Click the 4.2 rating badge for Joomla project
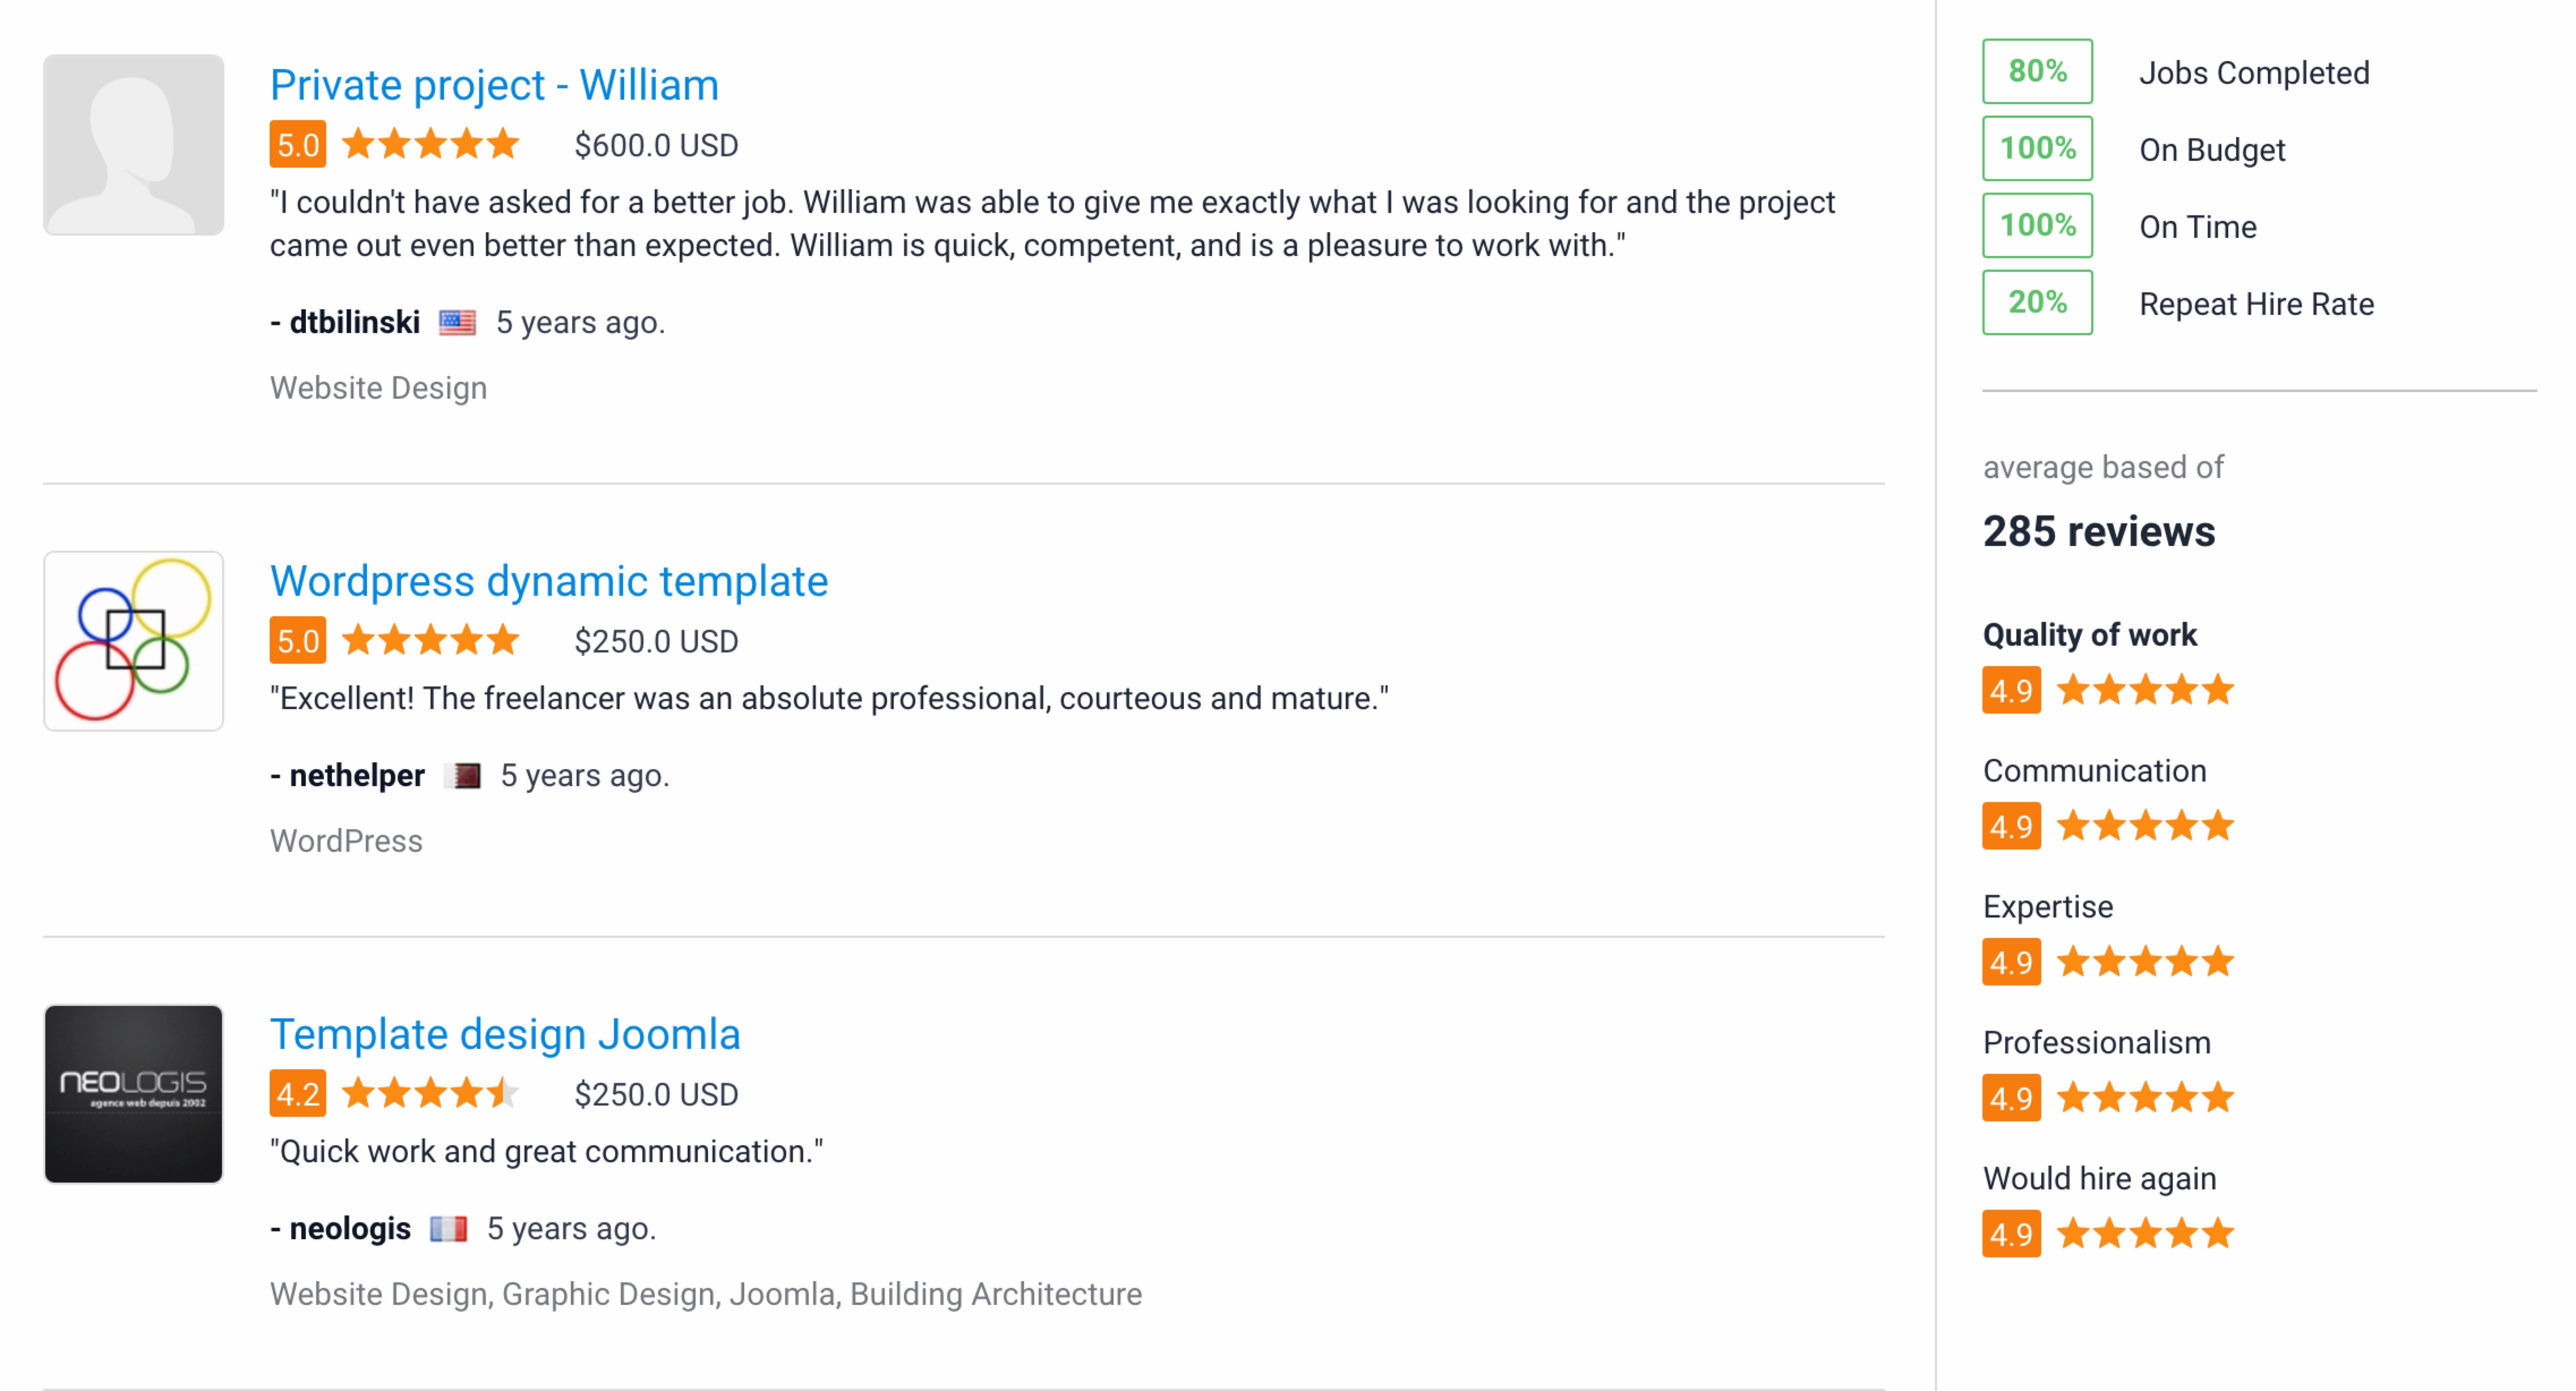Viewport: 2576px width, 1391px height. [297, 1094]
